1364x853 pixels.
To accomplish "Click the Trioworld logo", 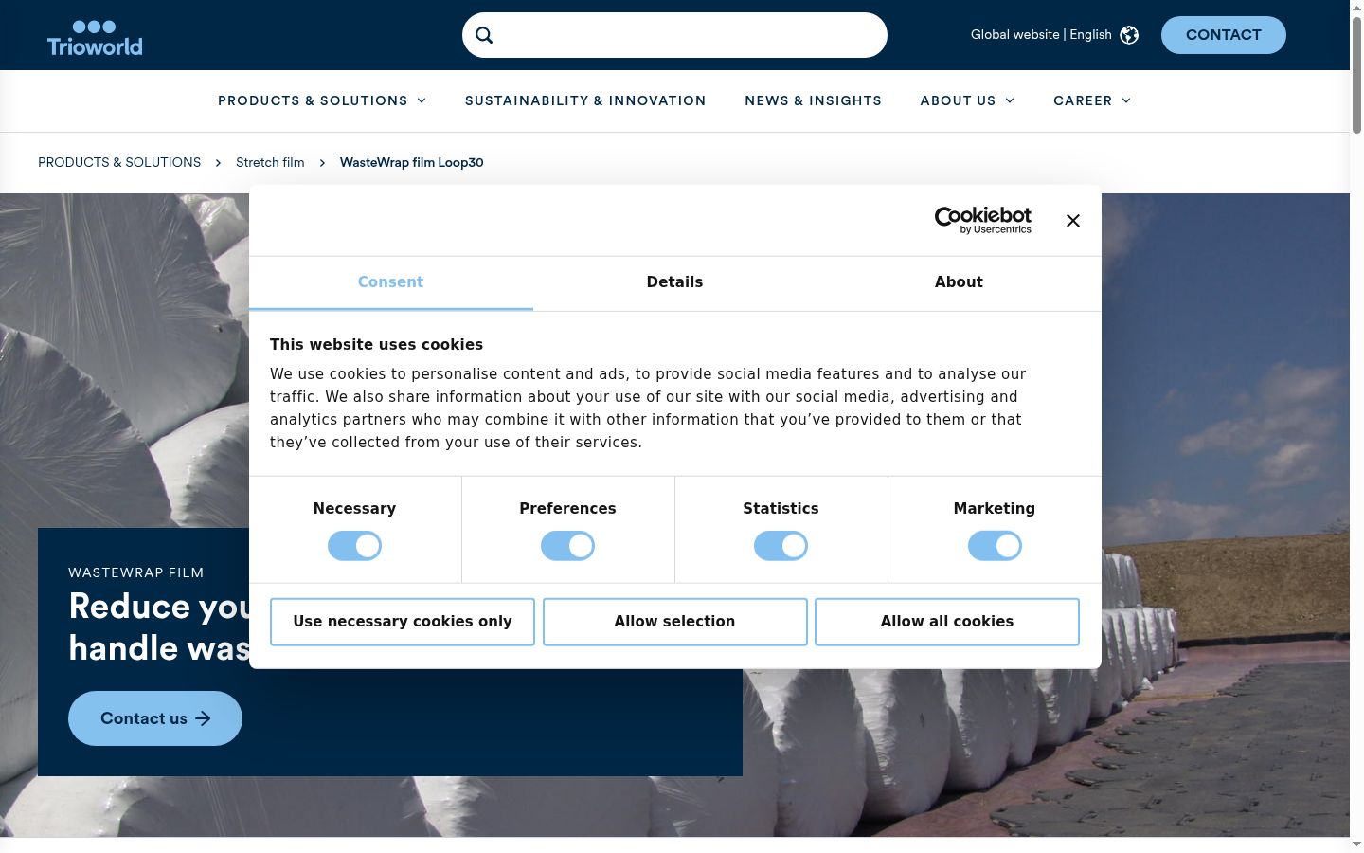I will click(x=95, y=38).
